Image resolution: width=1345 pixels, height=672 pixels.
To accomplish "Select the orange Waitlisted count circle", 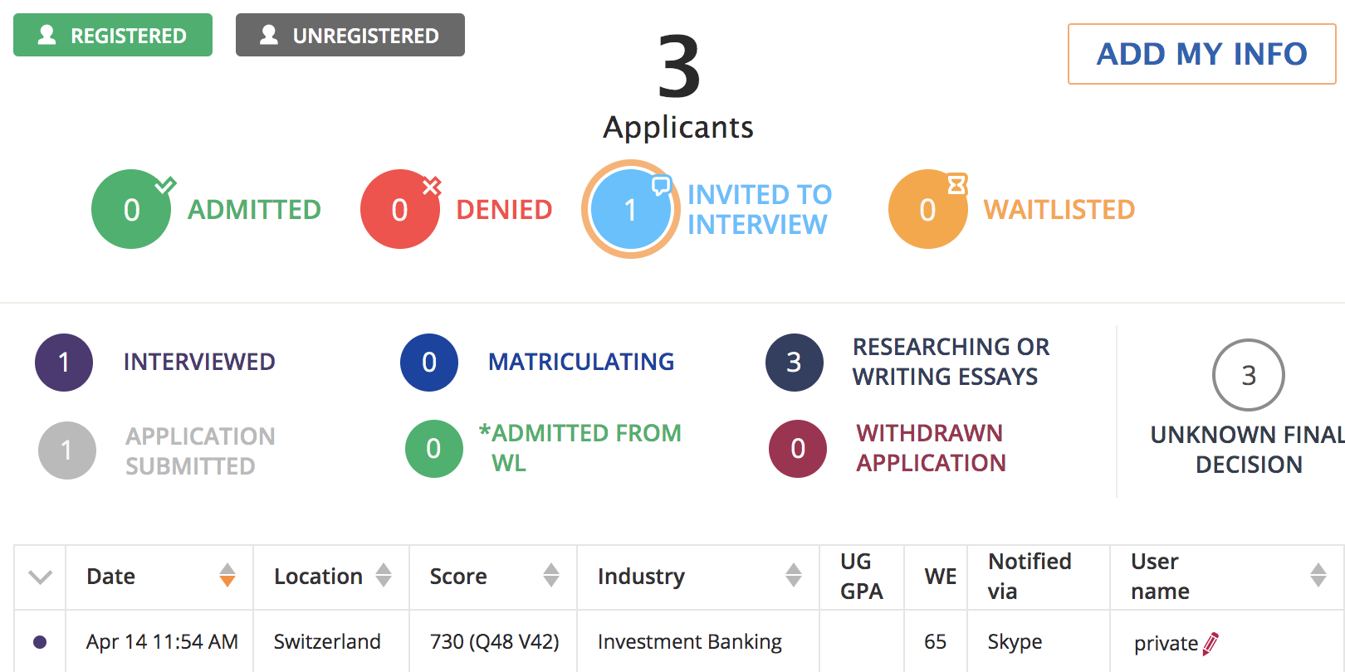I will point(927,209).
